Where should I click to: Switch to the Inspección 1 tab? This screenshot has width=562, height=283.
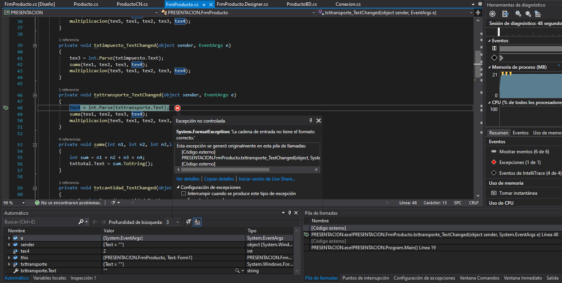coord(83,278)
